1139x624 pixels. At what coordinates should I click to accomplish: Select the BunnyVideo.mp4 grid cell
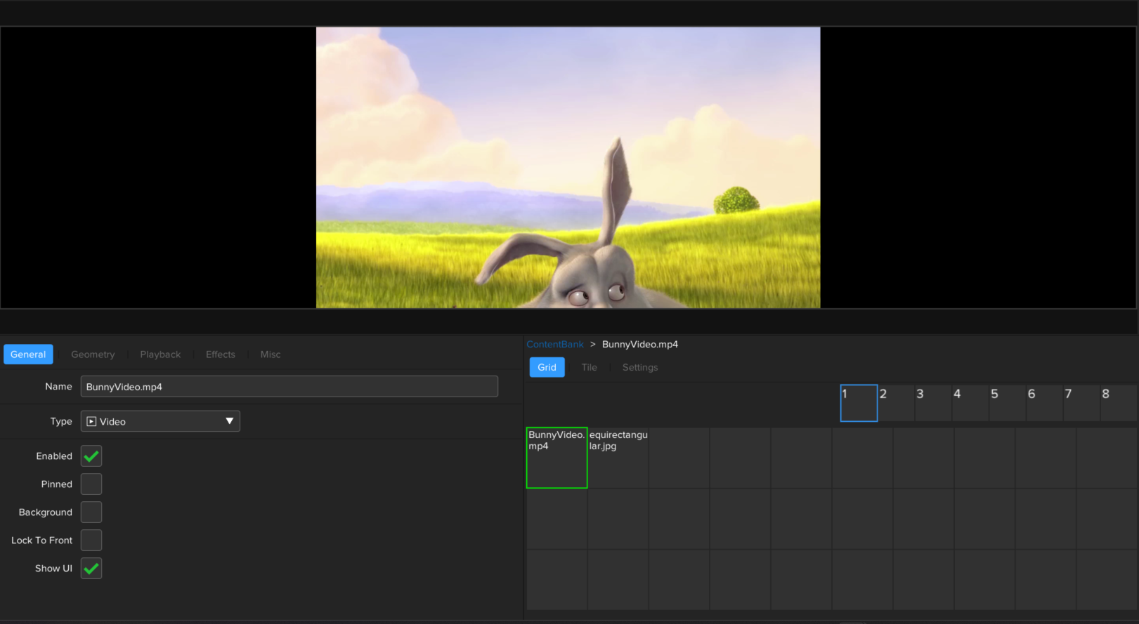coord(557,458)
